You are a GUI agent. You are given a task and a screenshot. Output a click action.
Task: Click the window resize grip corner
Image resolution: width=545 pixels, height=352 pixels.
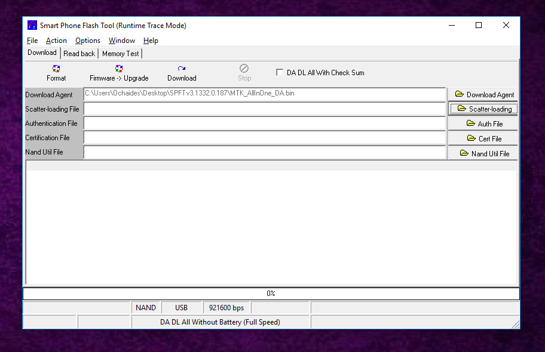tap(516, 324)
